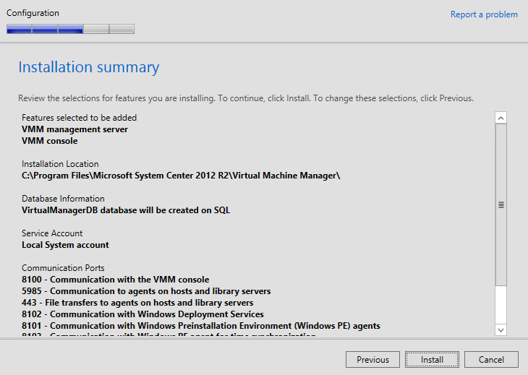Click the VMM management server entry
Screen dimensions: 528x375
74,129
